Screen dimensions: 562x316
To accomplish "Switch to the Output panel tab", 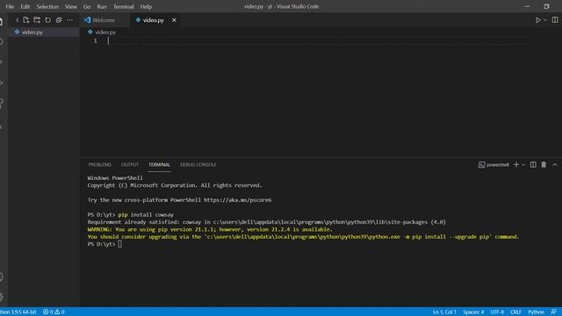I will point(130,165).
